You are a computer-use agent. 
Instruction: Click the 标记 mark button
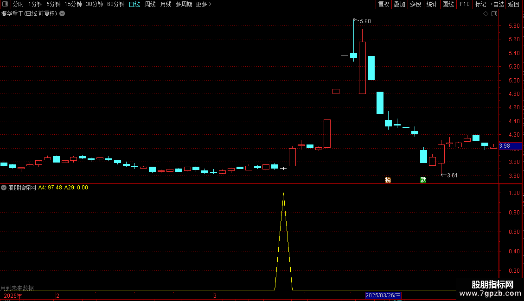click(x=480, y=4)
